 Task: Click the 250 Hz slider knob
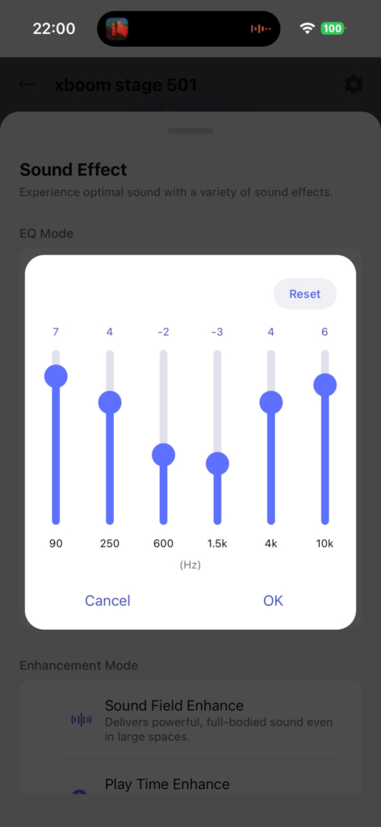(110, 403)
